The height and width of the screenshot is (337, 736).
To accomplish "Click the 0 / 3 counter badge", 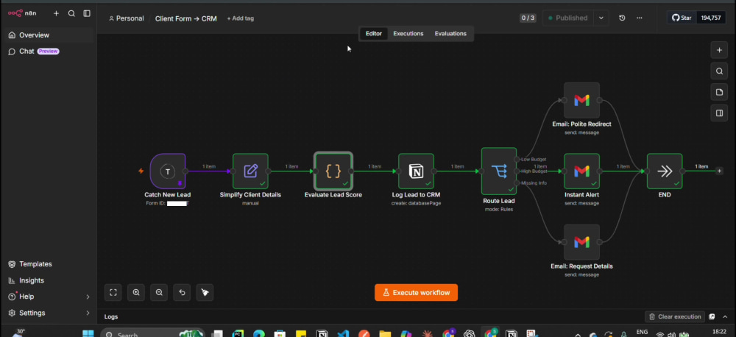I will click(x=528, y=18).
